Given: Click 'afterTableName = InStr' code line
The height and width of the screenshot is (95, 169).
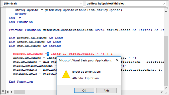Looking at the screenshot, I should pos(35,58).
